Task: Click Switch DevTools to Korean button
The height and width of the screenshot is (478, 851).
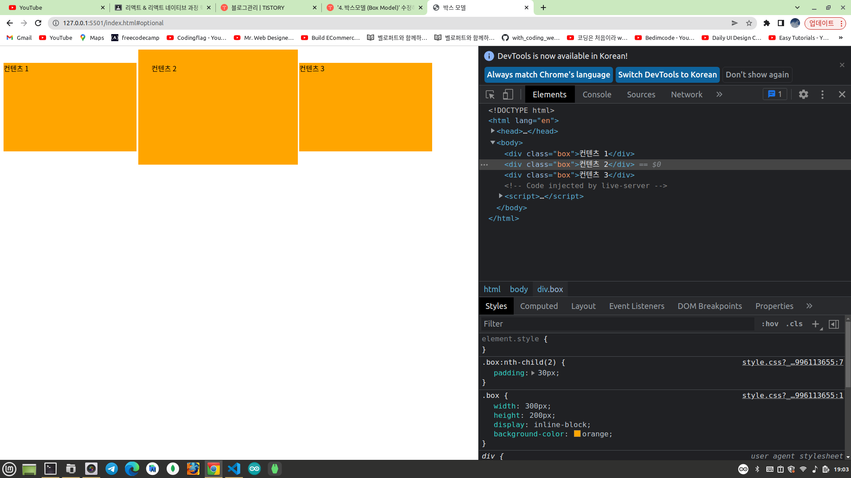Action: pos(667,75)
